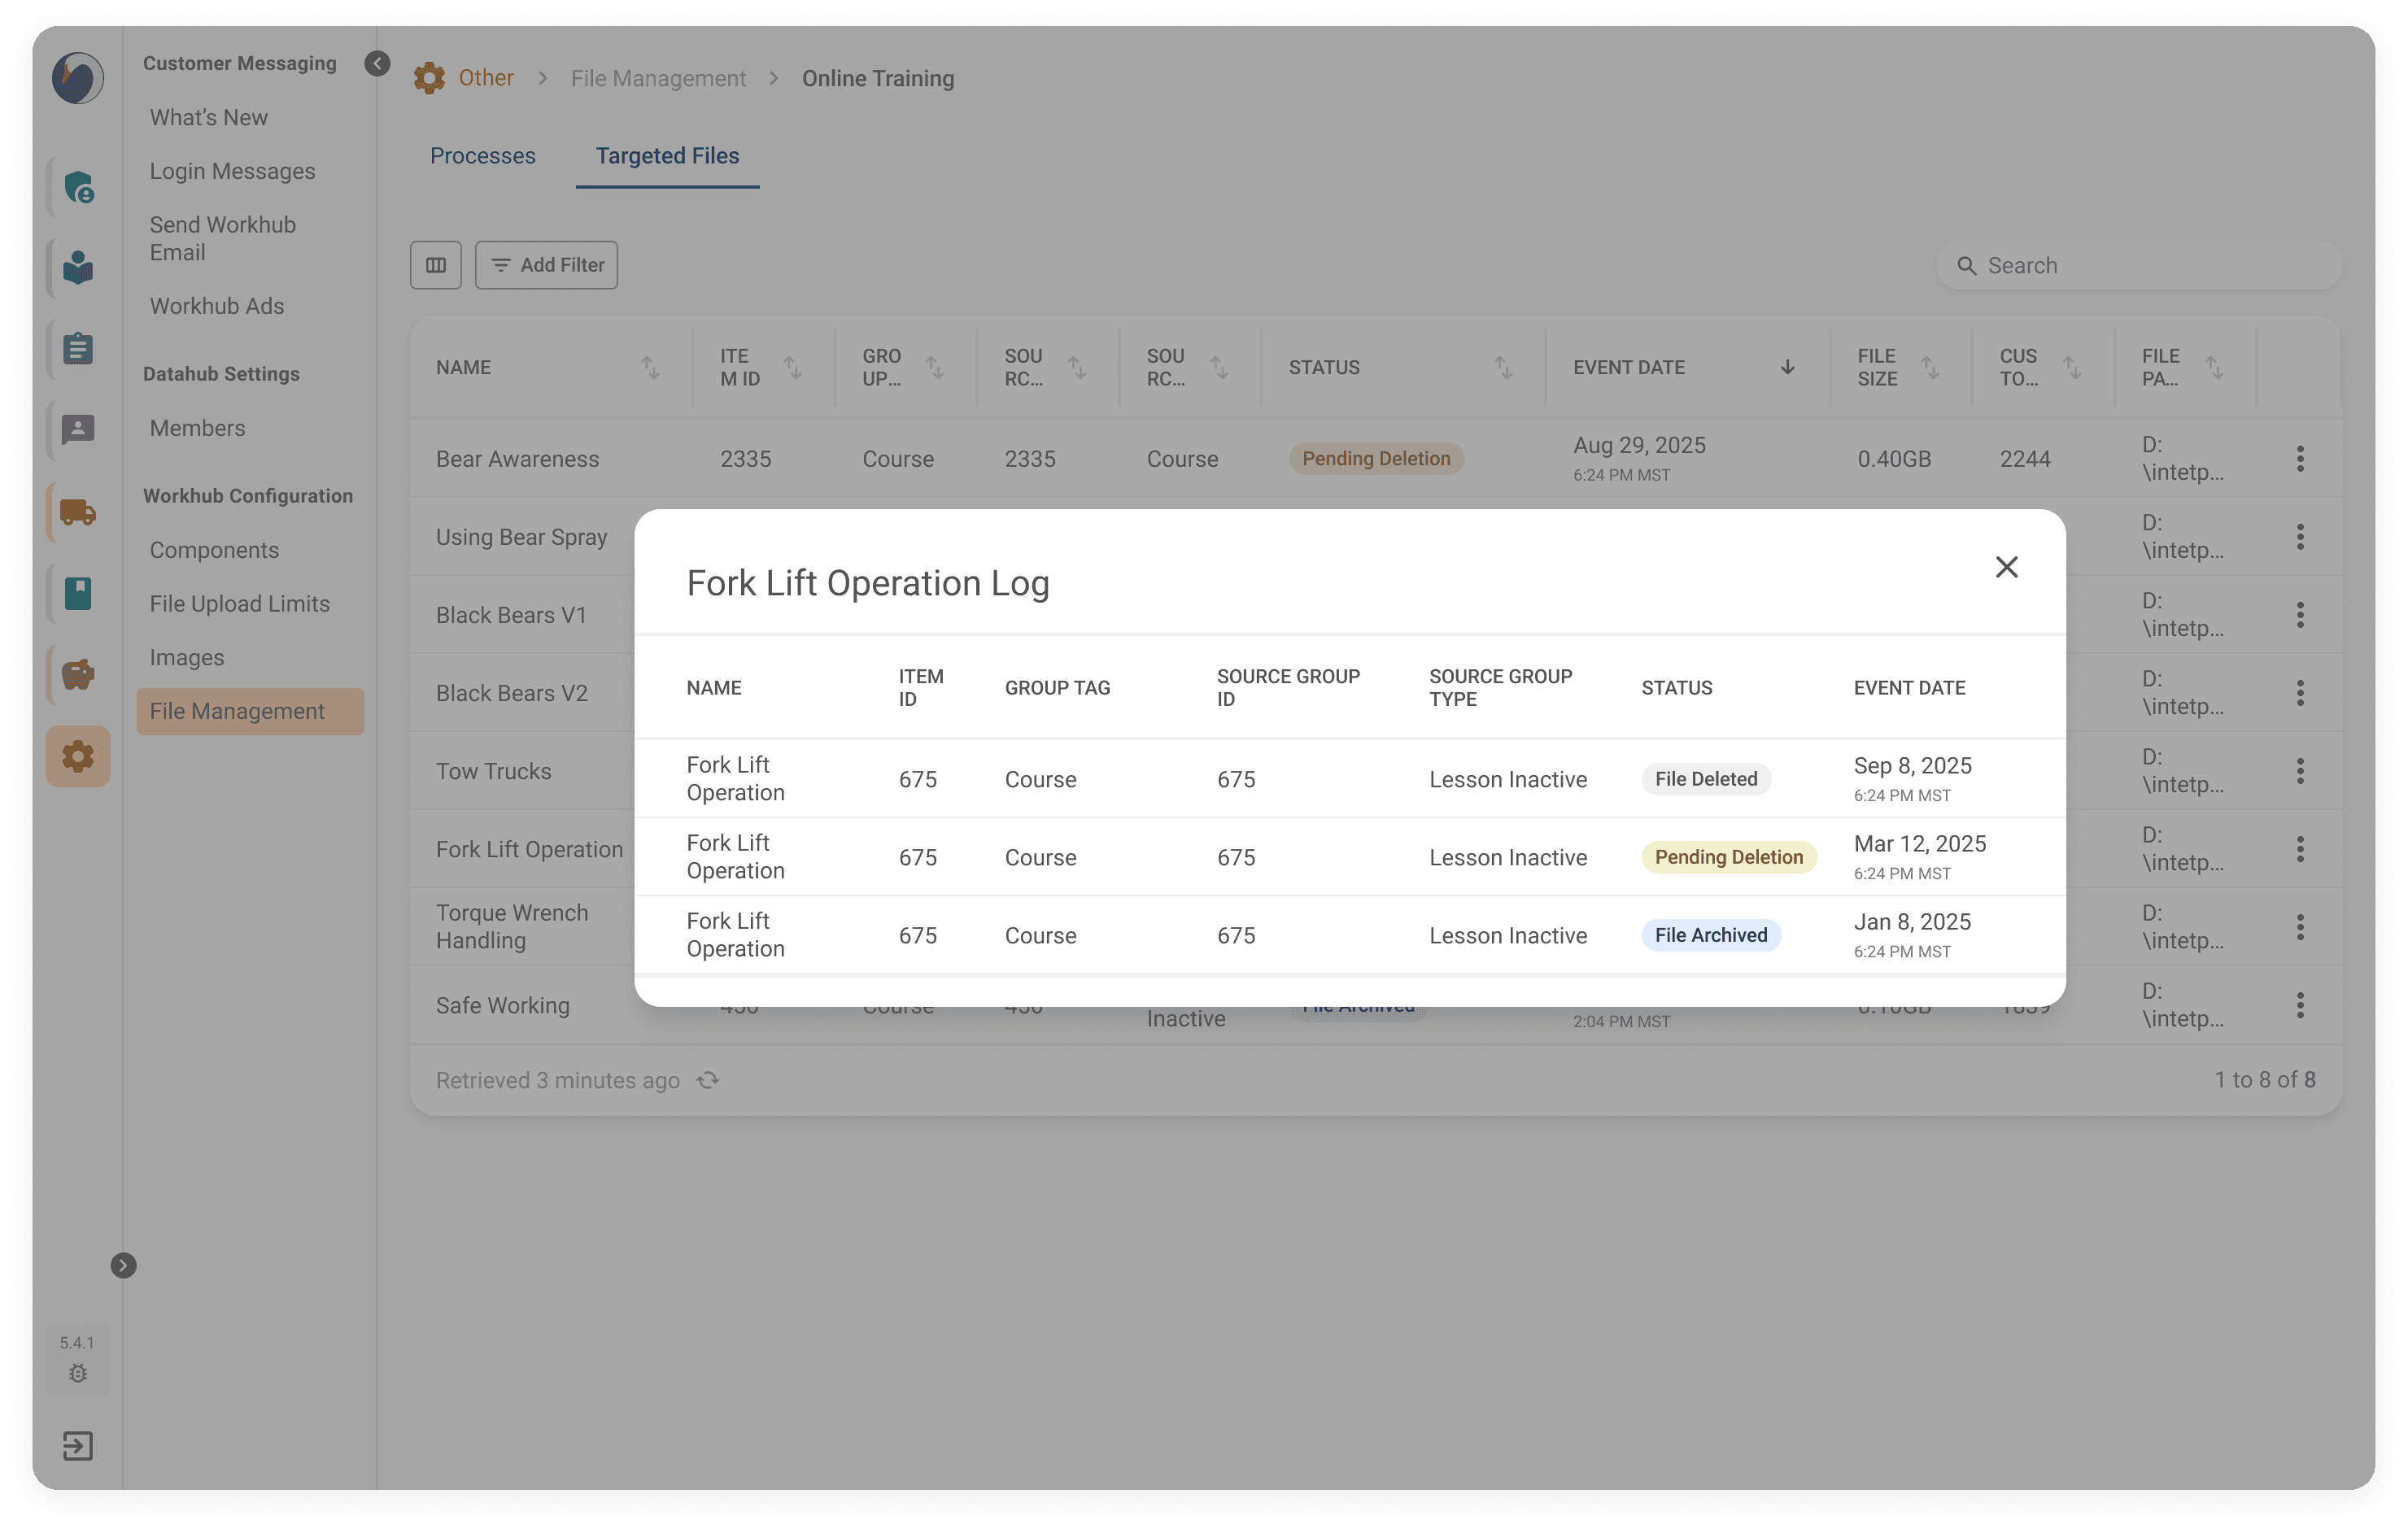Click the clipboard icon in left rail

(78, 349)
